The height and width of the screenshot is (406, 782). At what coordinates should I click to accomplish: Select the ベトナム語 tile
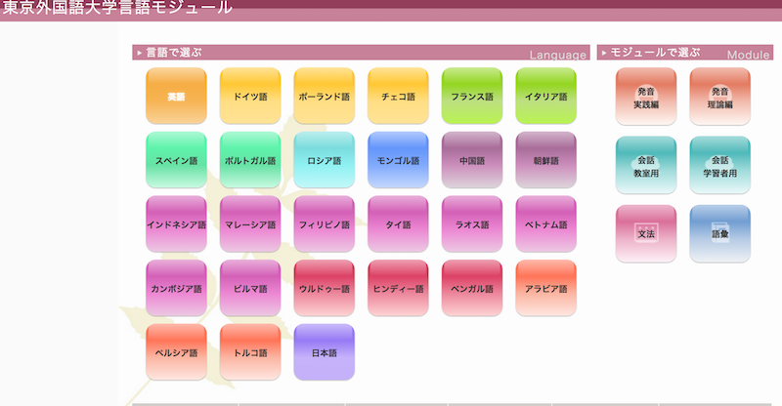(x=546, y=223)
